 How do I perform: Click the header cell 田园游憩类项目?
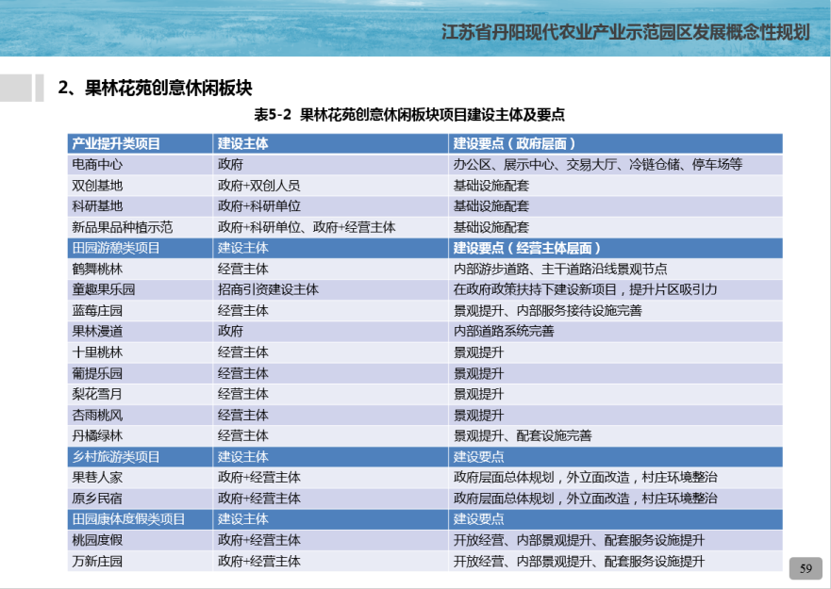click(x=140, y=248)
